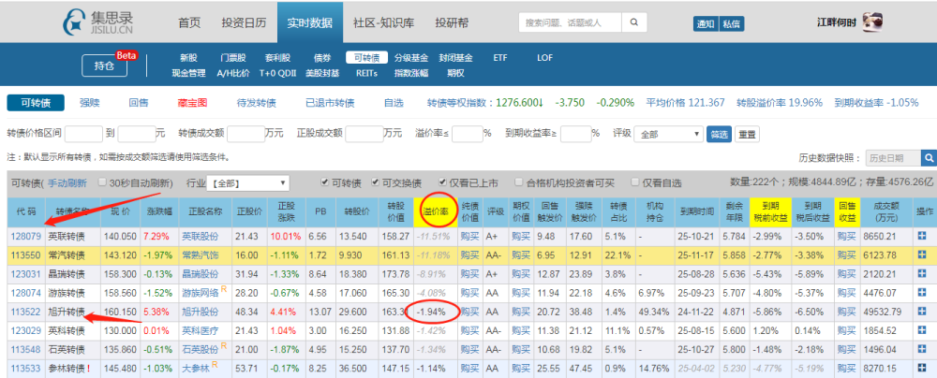Image resolution: width=937 pixels, height=378 pixels.
Task: Focus the top search input box
Action: tap(570, 23)
